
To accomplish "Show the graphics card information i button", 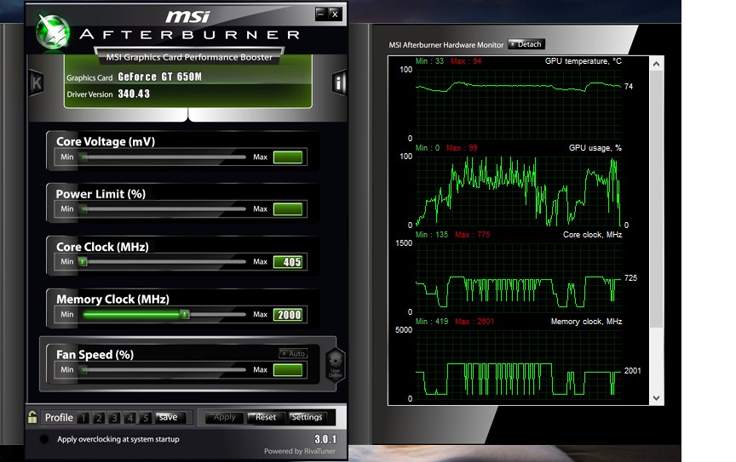I will click(339, 83).
